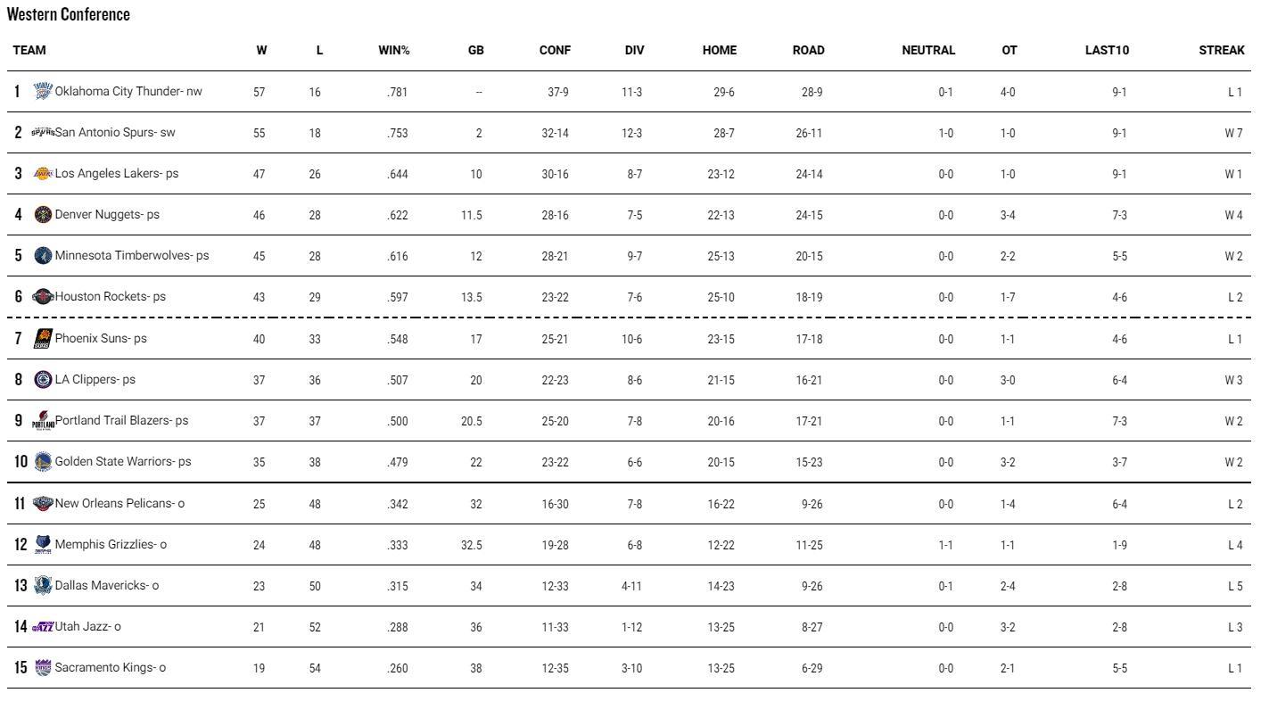Image resolution: width=1269 pixels, height=701 pixels.
Task: Click the Oklahoma City Thunder logo
Action: tap(43, 91)
